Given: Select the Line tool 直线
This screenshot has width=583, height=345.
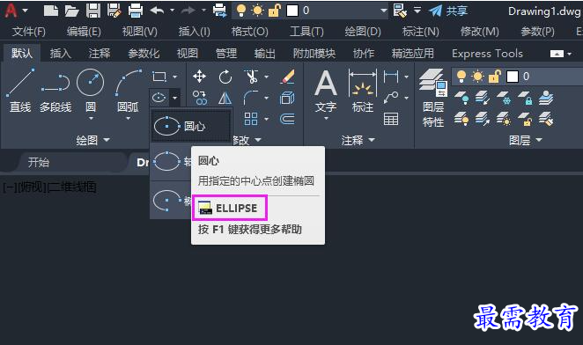Looking at the screenshot, I should [x=20, y=91].
